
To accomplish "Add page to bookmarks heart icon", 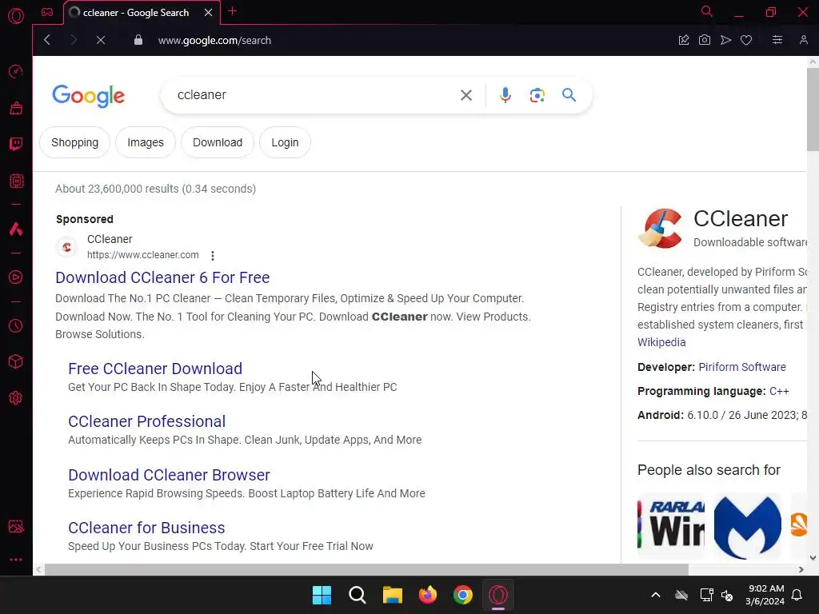I will coord(746,40).
